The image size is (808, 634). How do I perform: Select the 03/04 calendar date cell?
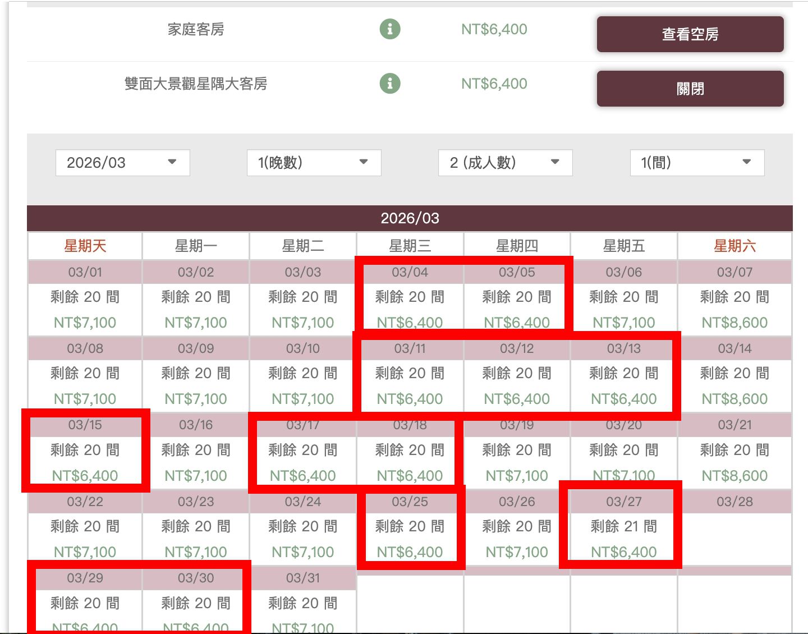410,297
